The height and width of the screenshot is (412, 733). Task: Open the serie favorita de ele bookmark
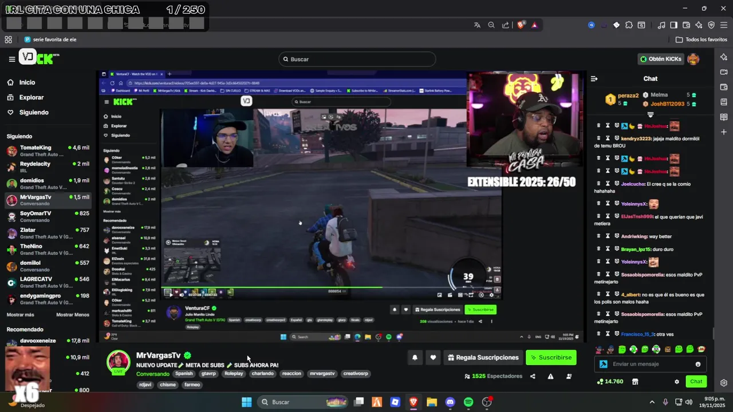[x=50, y=39]
